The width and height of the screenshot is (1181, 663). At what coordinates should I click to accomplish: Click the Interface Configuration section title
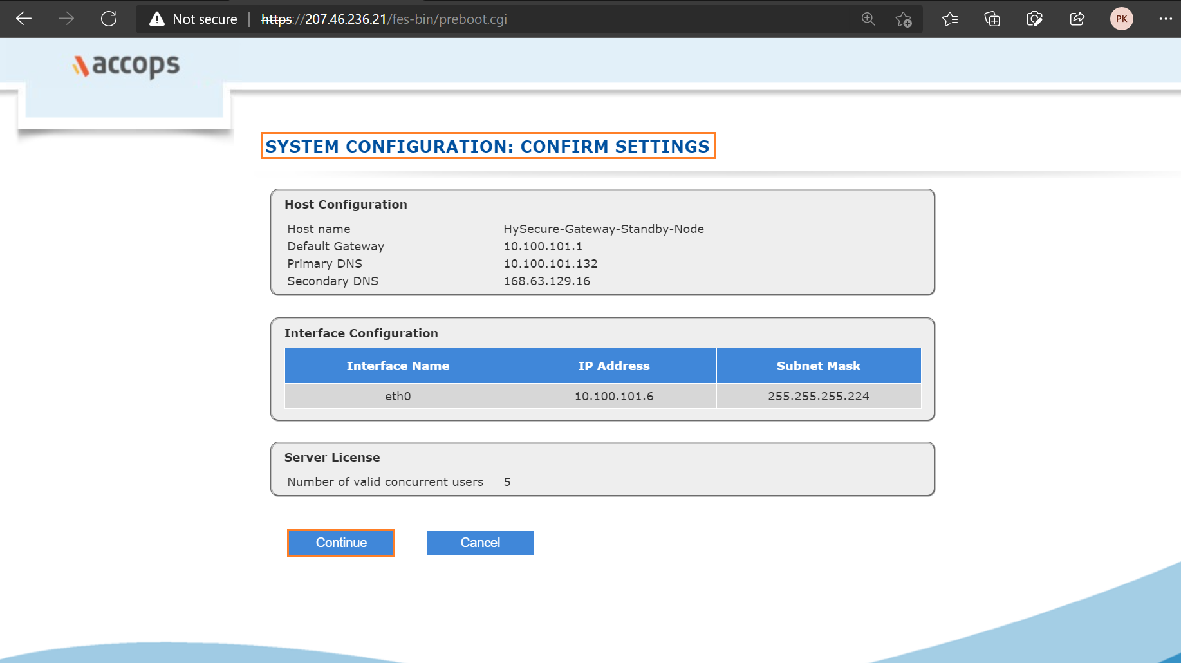coord(361,333)
